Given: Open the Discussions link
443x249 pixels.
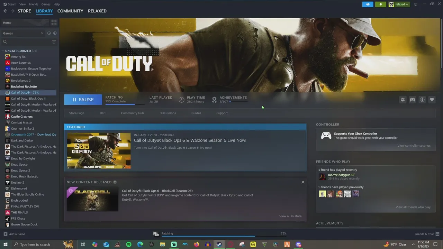Looking at the screenshot, I should coord(168,113).
